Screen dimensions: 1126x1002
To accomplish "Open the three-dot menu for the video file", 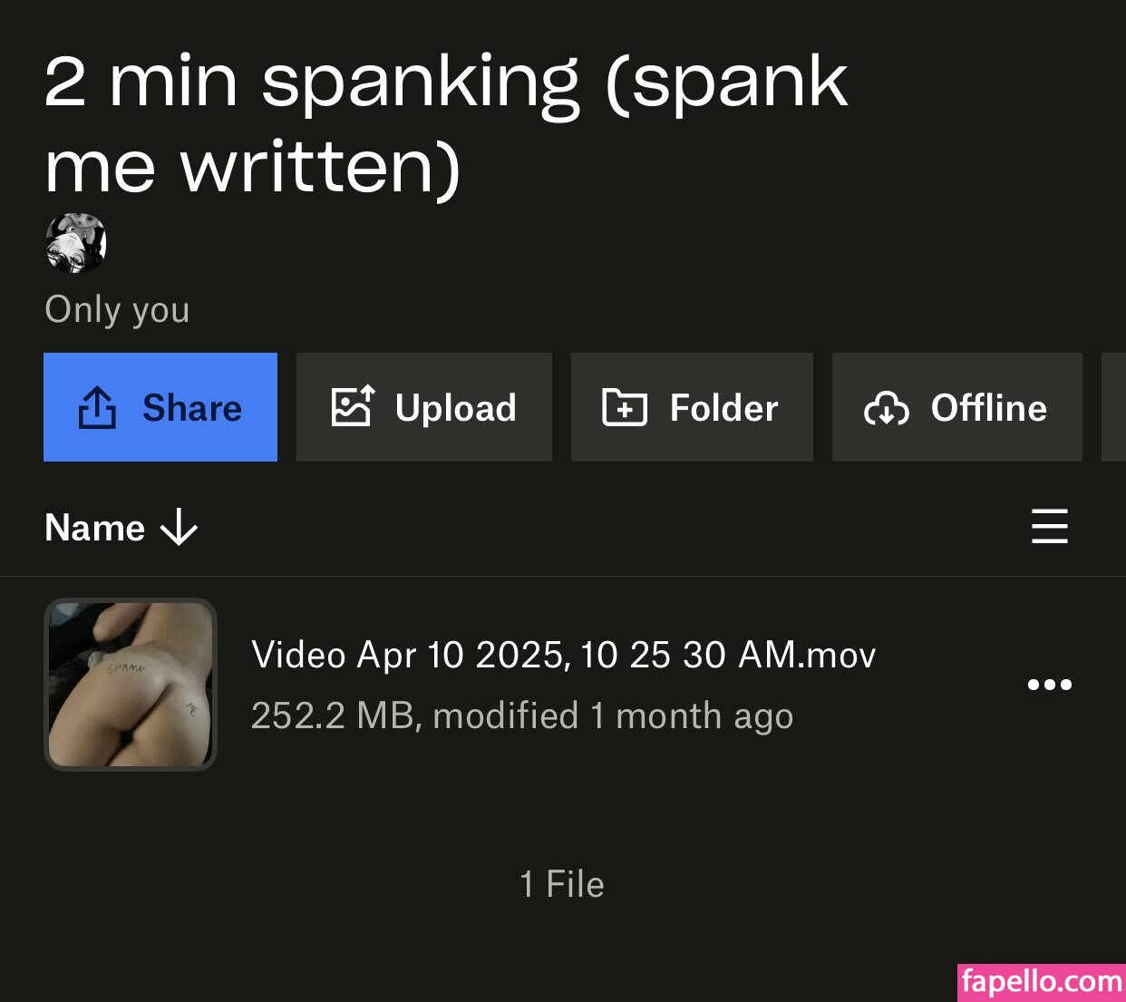I will (1049, 685).
